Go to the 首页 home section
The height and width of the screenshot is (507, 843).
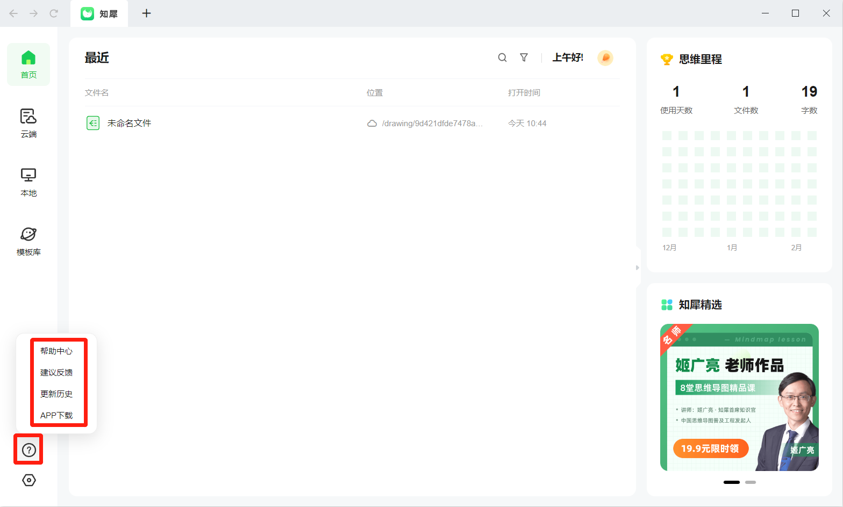(x=28, y=64)
